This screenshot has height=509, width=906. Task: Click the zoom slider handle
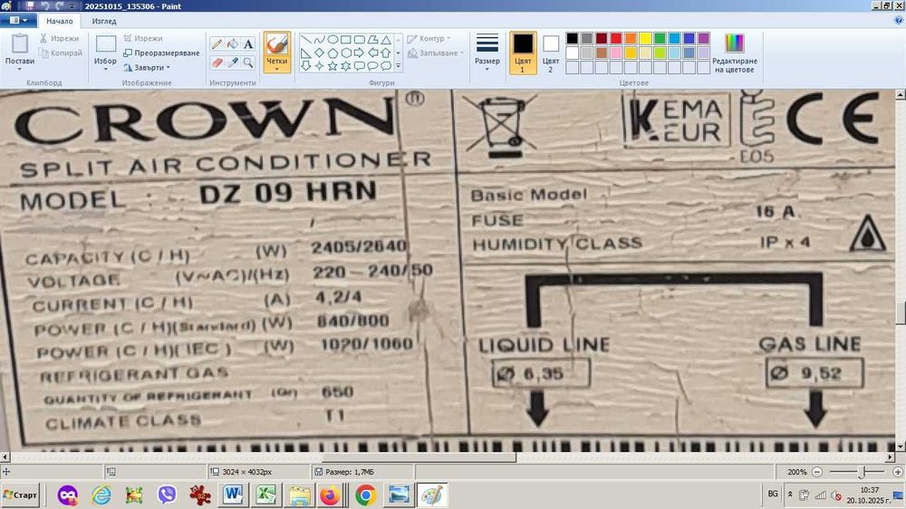(x=861, y=472)
